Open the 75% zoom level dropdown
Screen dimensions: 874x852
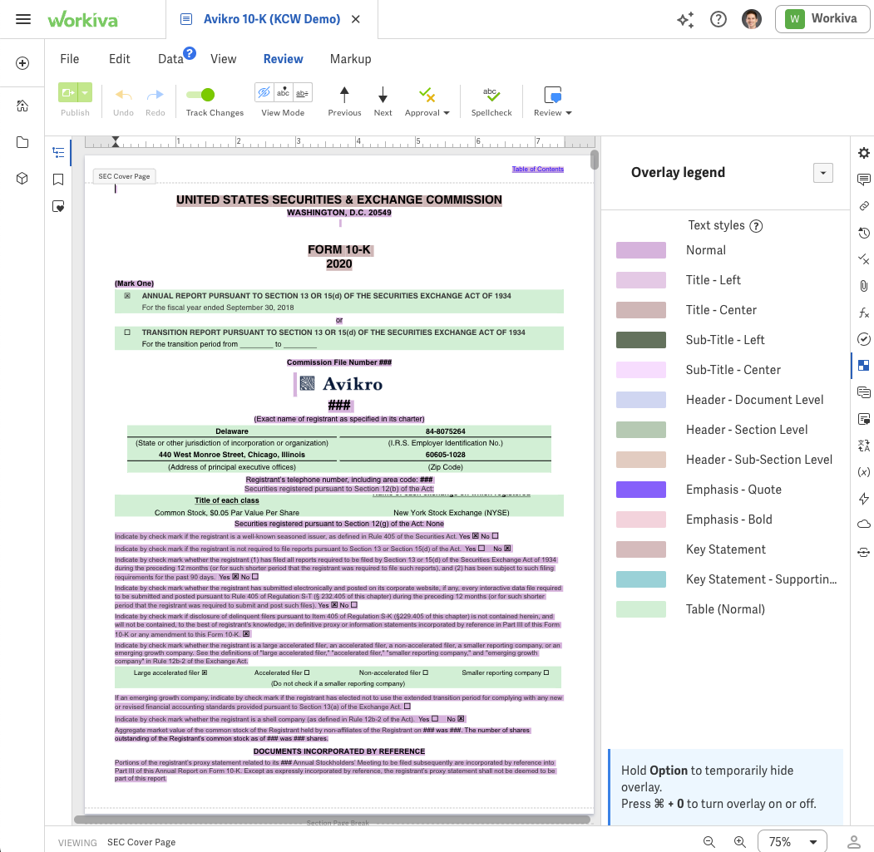[x=792, y=842]
